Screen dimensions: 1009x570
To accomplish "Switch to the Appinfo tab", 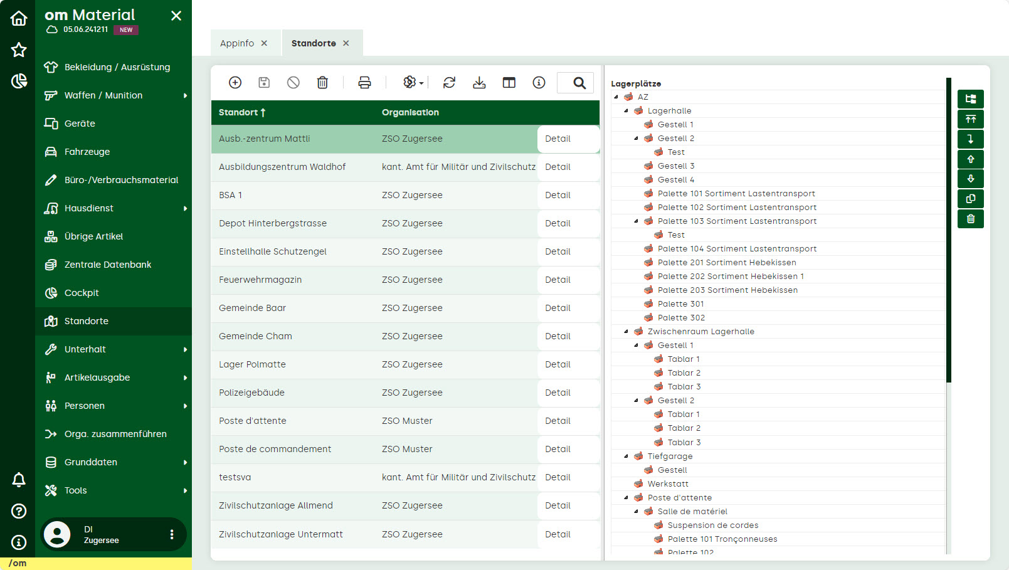I will coord(237,43).
